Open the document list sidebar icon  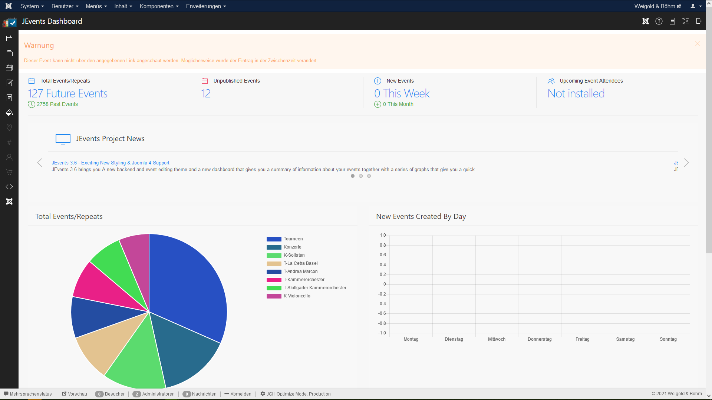point(9,98)
